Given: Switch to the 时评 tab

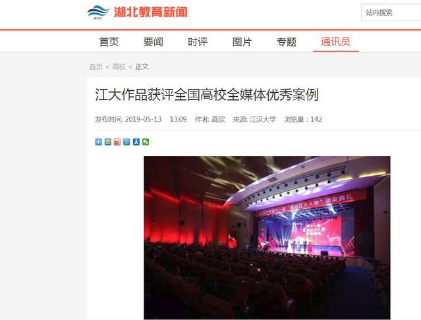Looking at the screenshot, I should (198, 42).
